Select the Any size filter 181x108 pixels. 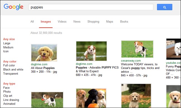9,39
